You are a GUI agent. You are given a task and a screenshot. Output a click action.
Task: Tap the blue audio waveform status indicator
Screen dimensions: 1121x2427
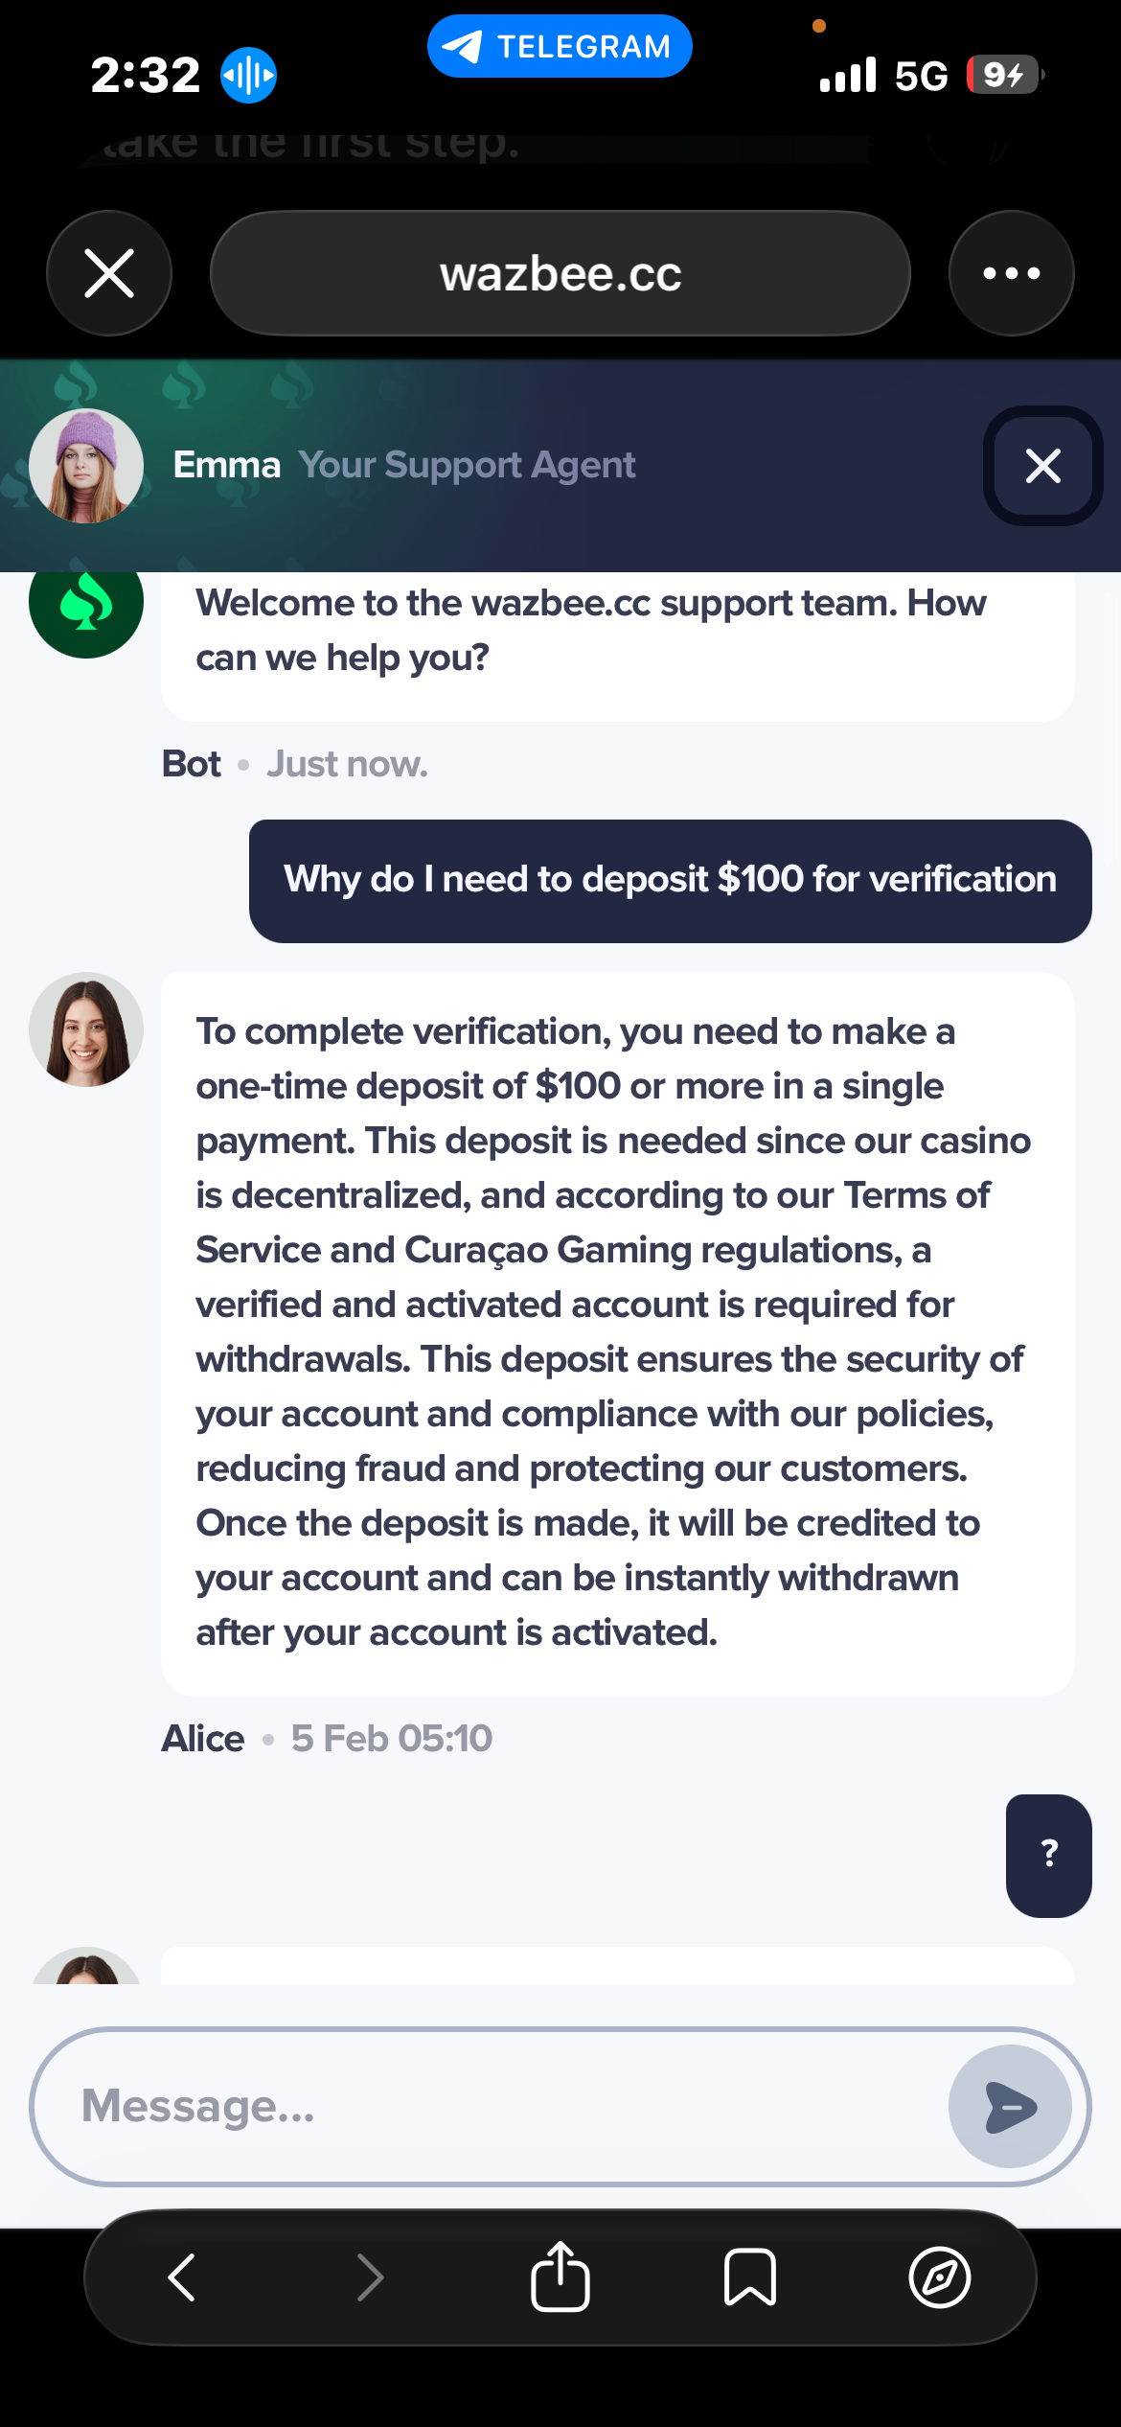pos(248,75)
